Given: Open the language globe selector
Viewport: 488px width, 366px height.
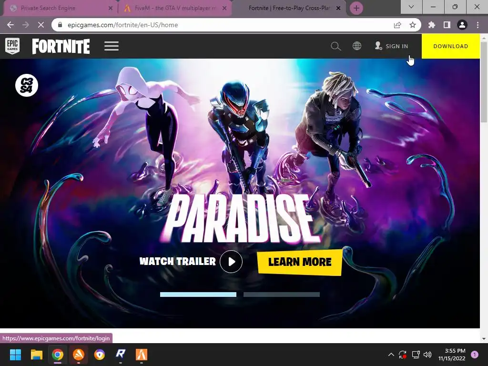Looking at the screenshot, I should tap(357, 46).
